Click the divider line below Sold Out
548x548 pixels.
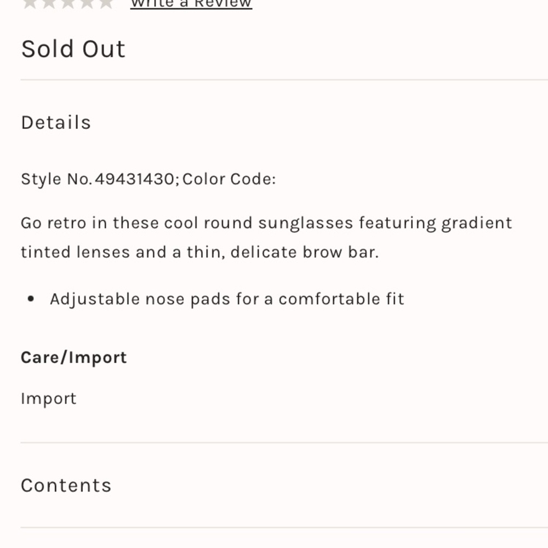tap(284, 79)
